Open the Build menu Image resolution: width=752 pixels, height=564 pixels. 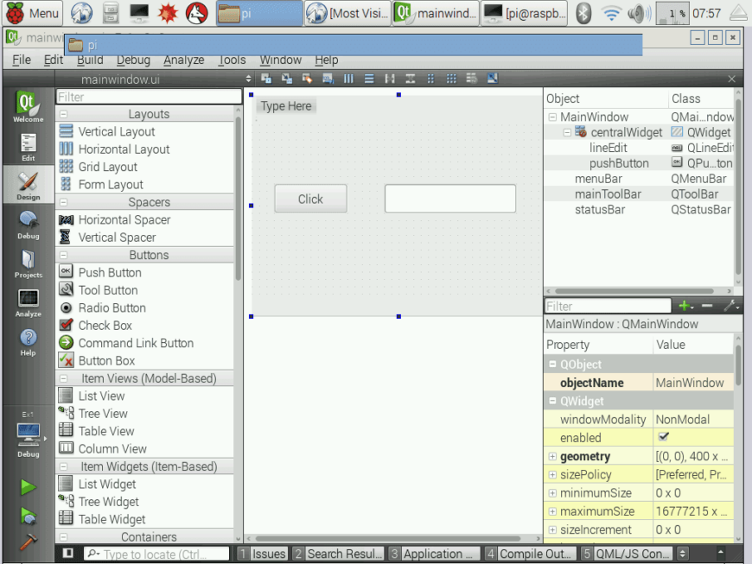(89, 60)
